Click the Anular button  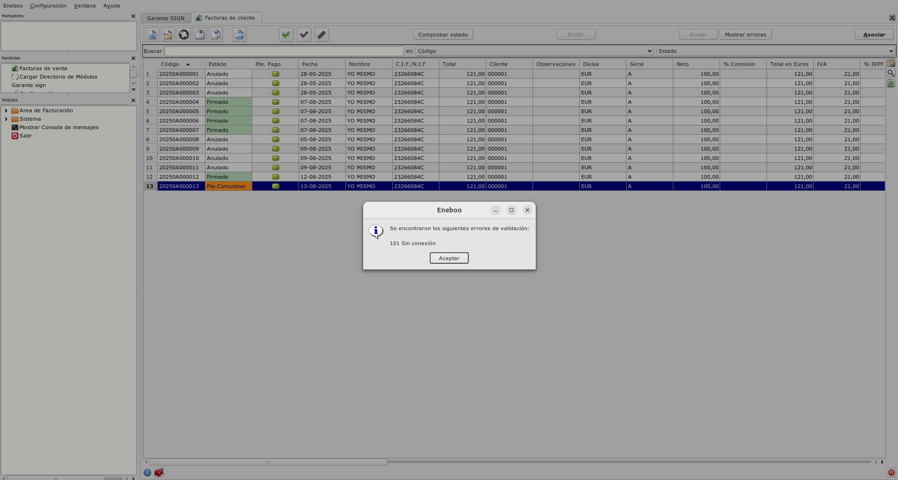[x=698, y=35]
